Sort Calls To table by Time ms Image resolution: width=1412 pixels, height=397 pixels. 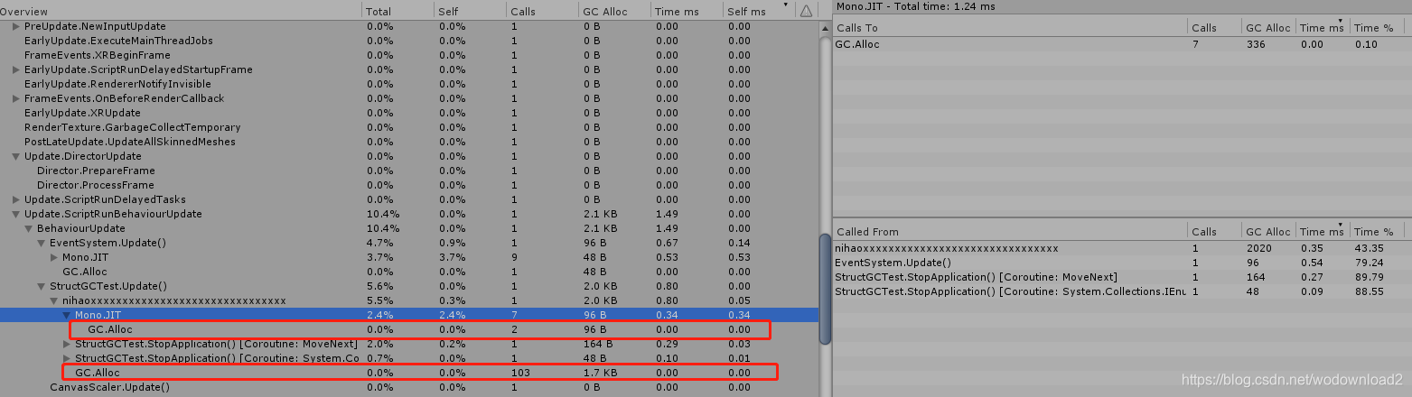coord(1323,28)
